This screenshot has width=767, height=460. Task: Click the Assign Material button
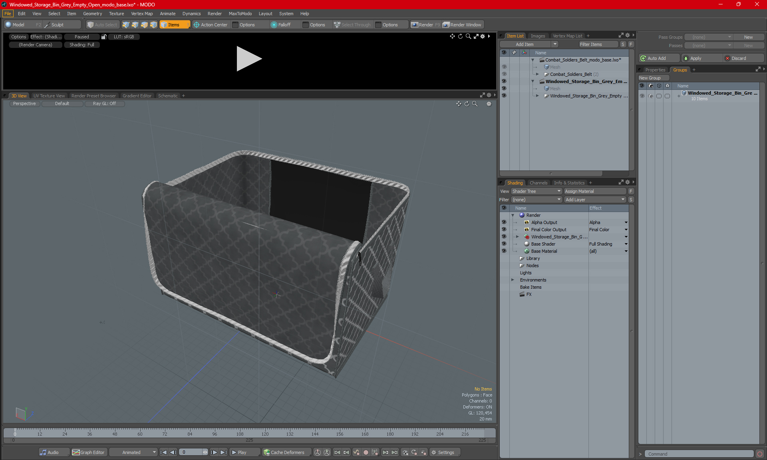(595, 191)
